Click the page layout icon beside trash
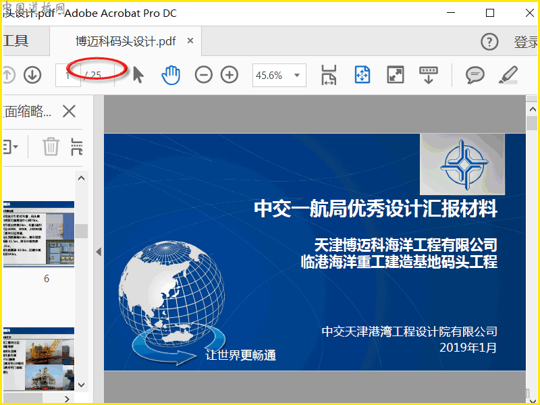 [76, 147]
